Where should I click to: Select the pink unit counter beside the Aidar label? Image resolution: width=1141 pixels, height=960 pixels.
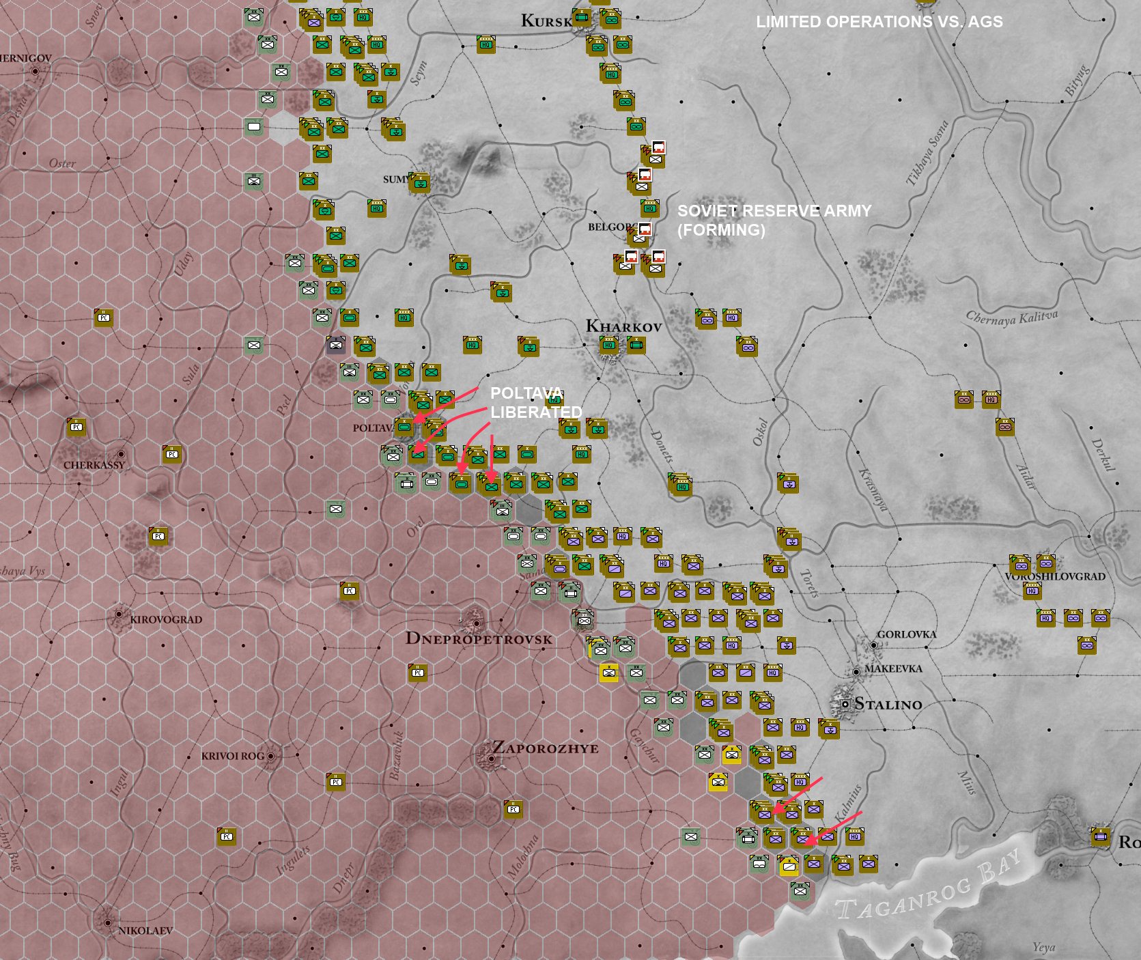point(1004,427)
